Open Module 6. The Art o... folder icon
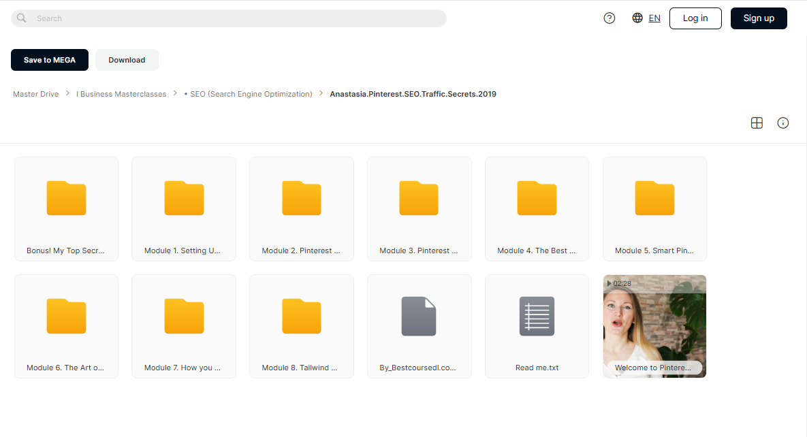Viewport: 807px width, 437px height. pyautogui.click(x=66, y=316)
